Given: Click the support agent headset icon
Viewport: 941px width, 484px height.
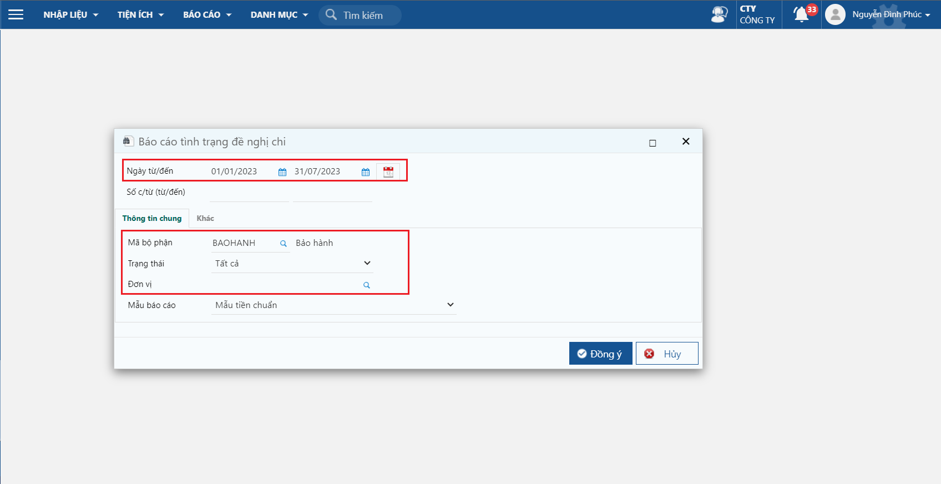Looking at the screenshot, I should point(719,14).
